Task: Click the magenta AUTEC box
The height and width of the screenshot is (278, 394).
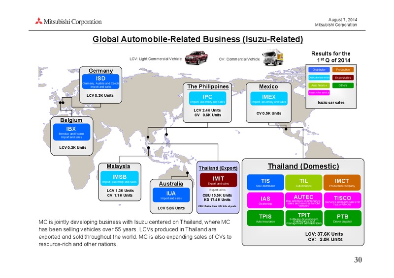Action: click(303, 200)
